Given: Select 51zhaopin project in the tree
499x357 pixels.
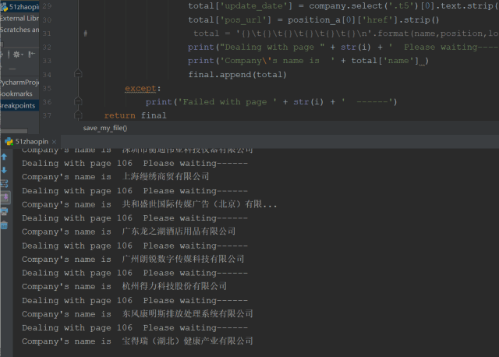Looking at the screenshot, I should [x=19, y=7].
